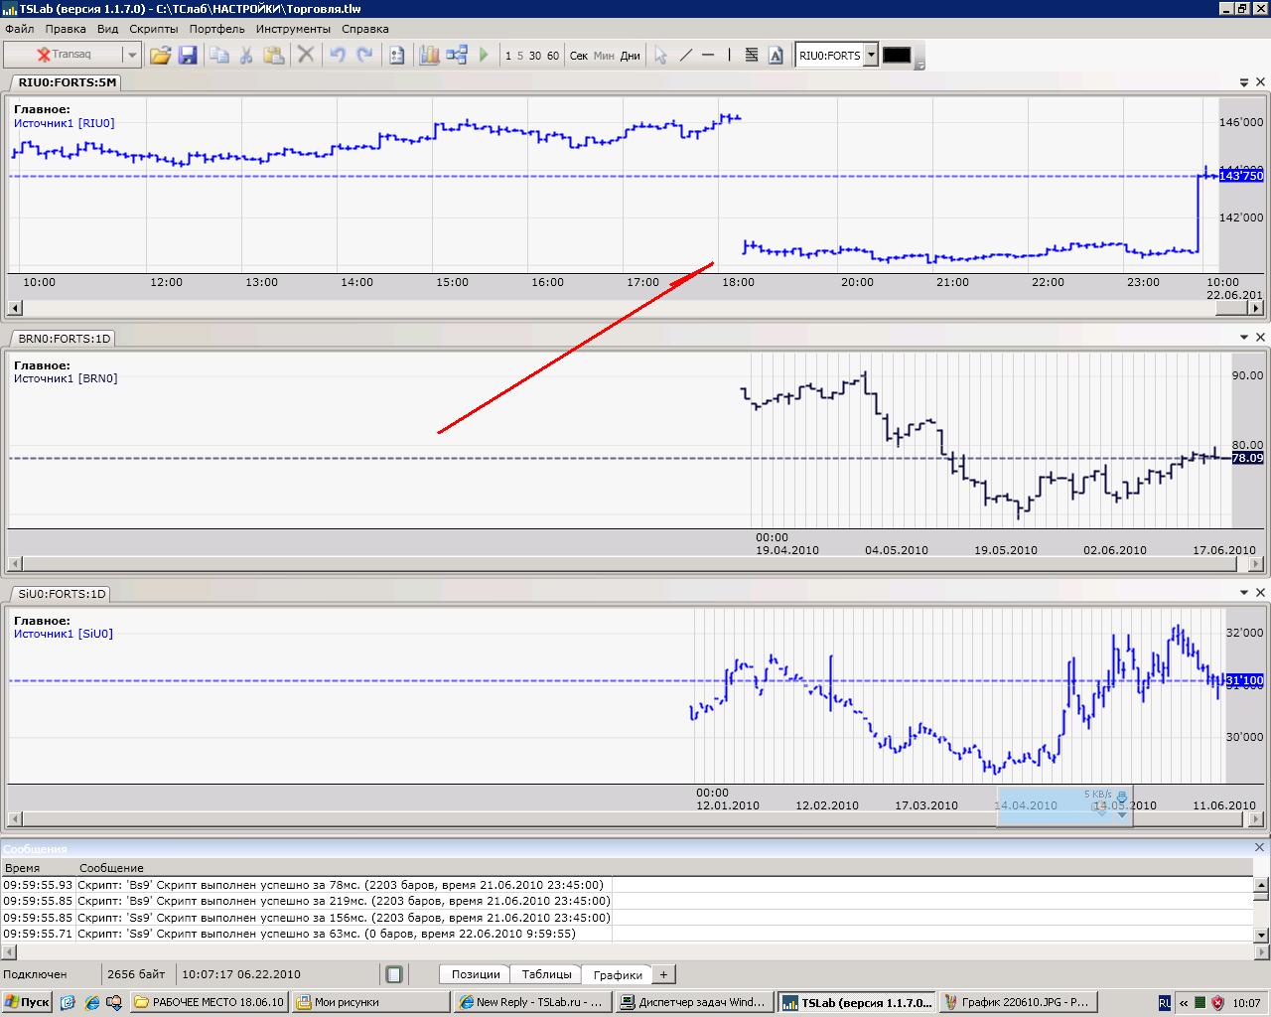Select the text annotation tool icon
Viewport: 1271px width, 1017px height.
coord(776,56)
